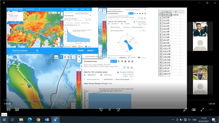The width and height of the screenshot is (219, 123).
Task: Move the video seek slider handle
Action: pyautogui.click(x=44, y=100)
